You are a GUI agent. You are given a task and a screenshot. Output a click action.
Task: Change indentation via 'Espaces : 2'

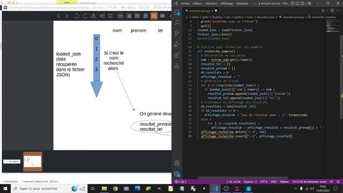pyautogui.click(x=250, y=182)
